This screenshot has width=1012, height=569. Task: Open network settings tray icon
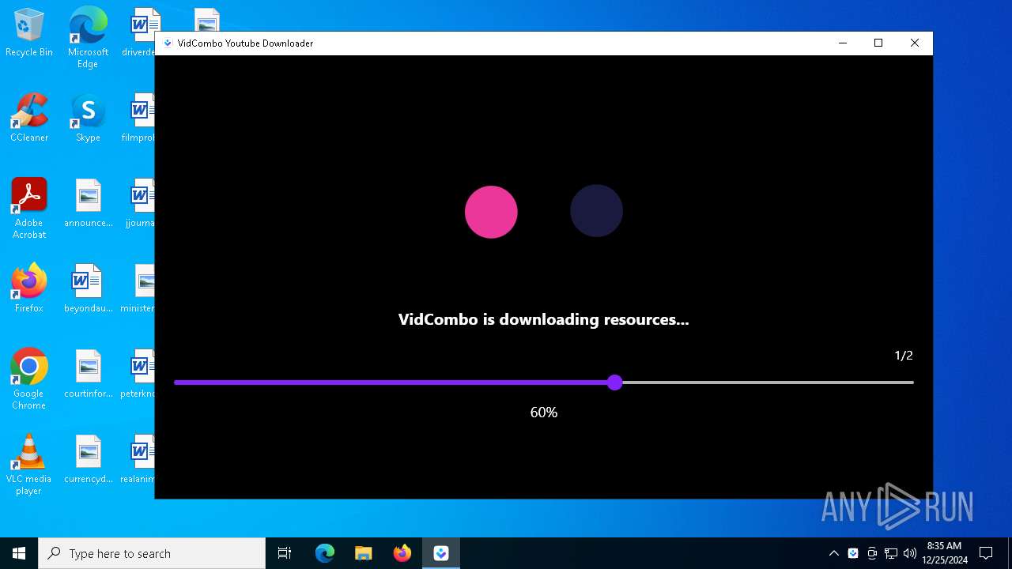click(x=891, y=553)
